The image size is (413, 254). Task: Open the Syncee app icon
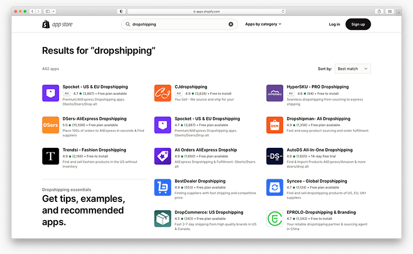[x=275, y=187]
